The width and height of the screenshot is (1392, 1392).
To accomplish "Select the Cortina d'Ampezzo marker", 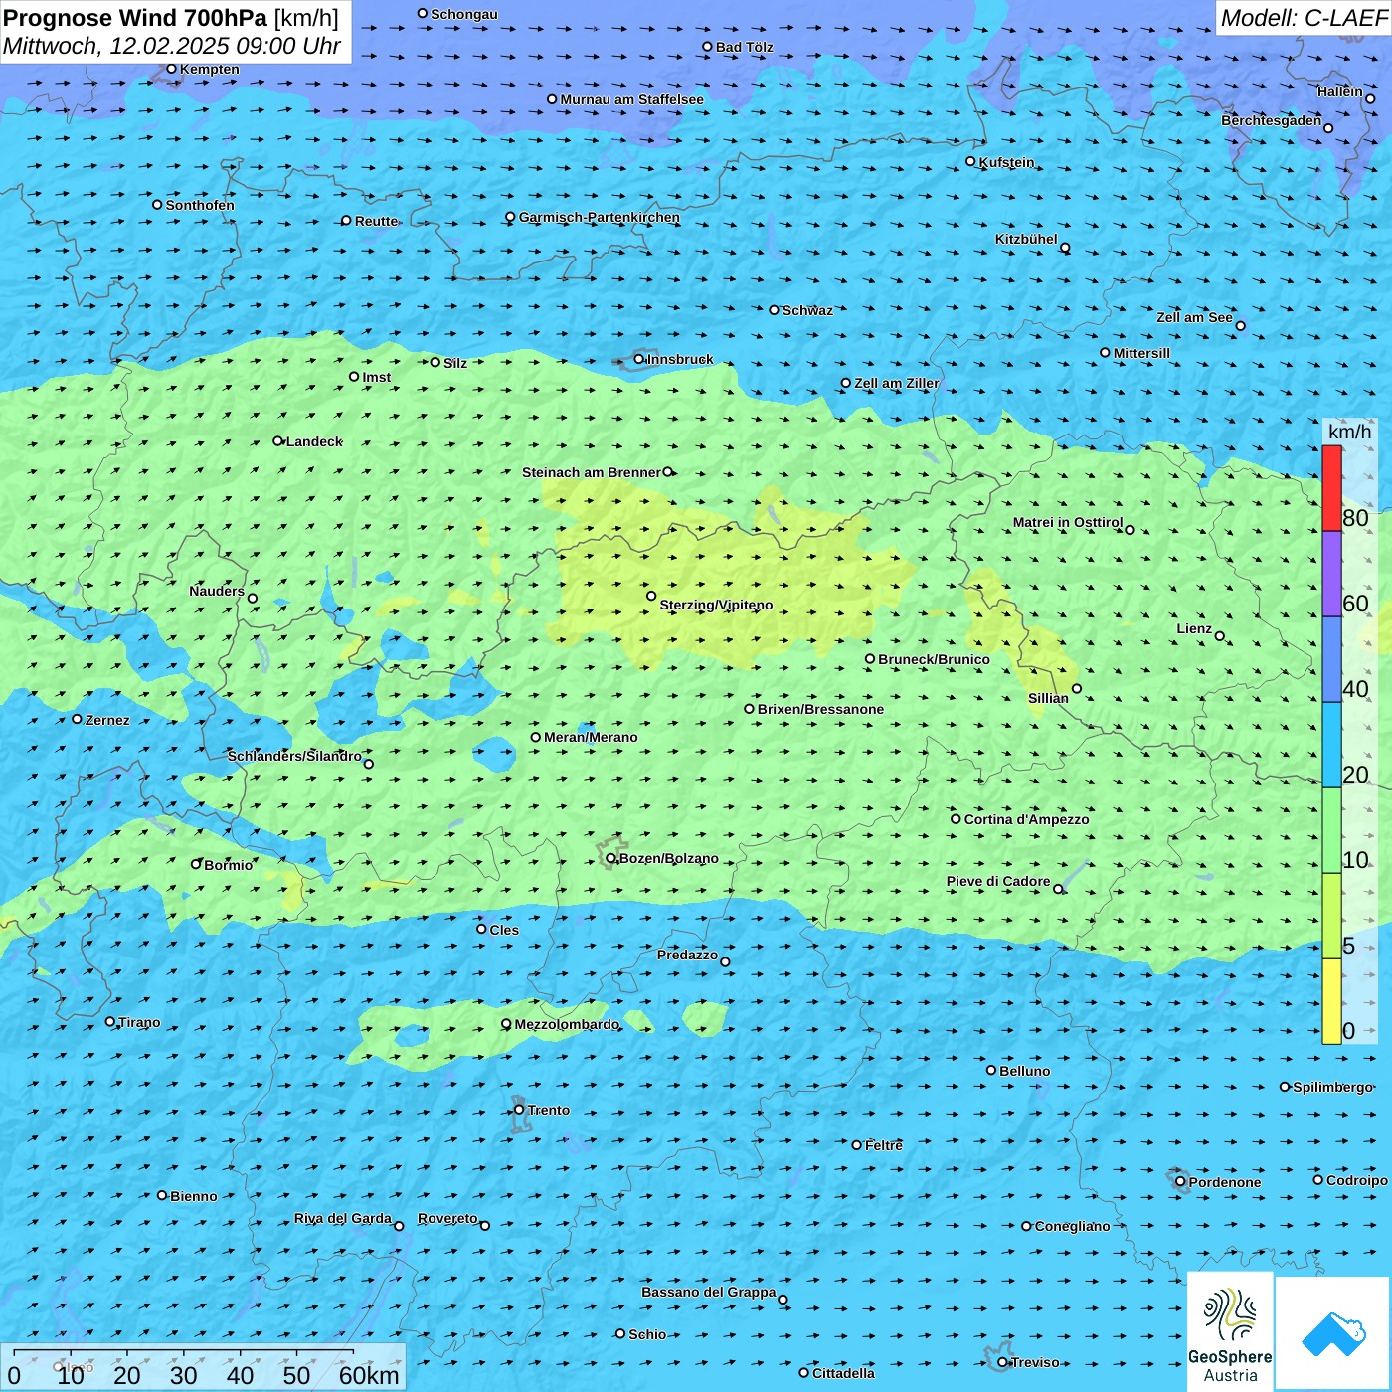I will (x=956, y=819).
